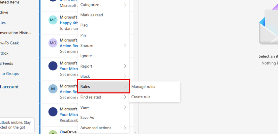Click the Go to Groups link
The image size is (278, 134).
pos(9,74)
